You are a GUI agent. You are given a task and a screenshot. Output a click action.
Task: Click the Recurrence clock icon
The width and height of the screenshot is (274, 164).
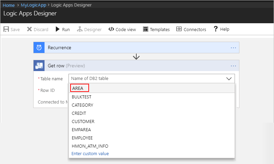[39, 47]
